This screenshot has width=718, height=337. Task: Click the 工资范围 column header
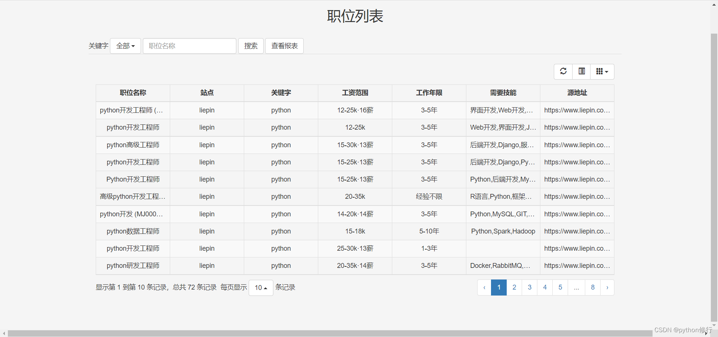point(355,93)
